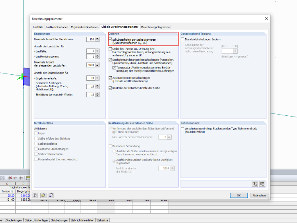Click table cell with value 161.00
This screenshot has height=223, width=297.
(7, 200)
